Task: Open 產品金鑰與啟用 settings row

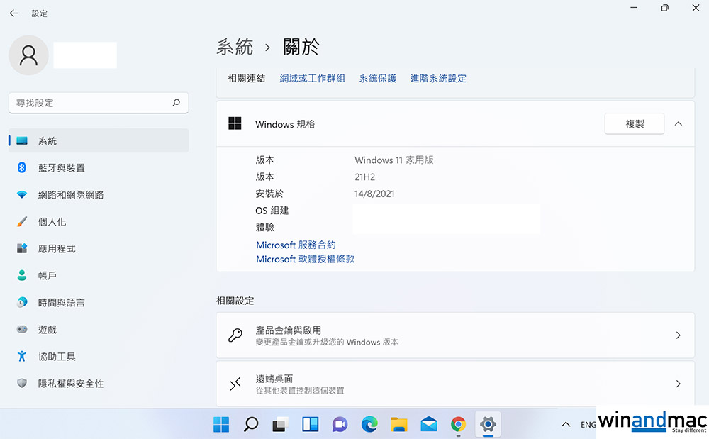Action: [x=454, y=335]
